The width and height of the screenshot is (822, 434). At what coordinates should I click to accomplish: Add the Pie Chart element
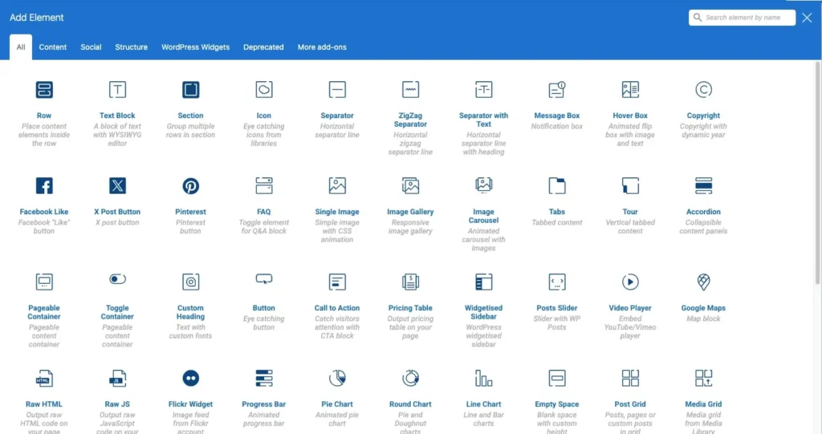pyautogui.click(x=337, y=378)
